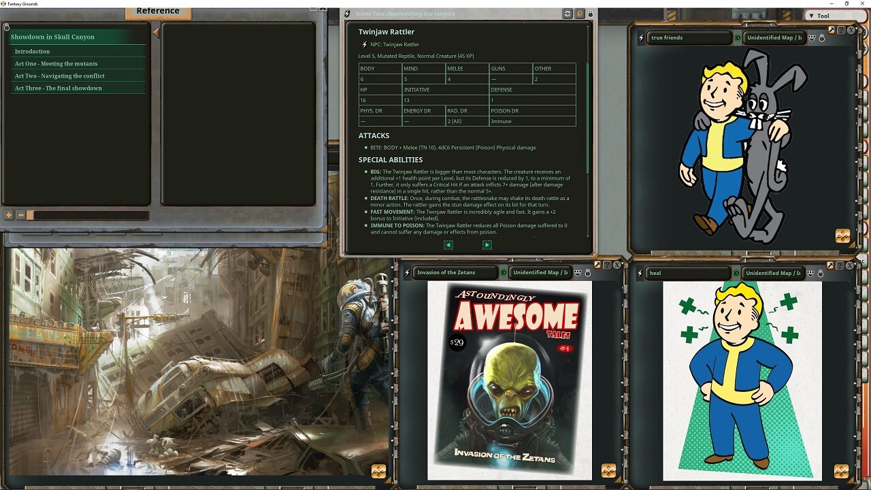Click the radial menu compass icon on the heal window corner

(x=842, y=470)
